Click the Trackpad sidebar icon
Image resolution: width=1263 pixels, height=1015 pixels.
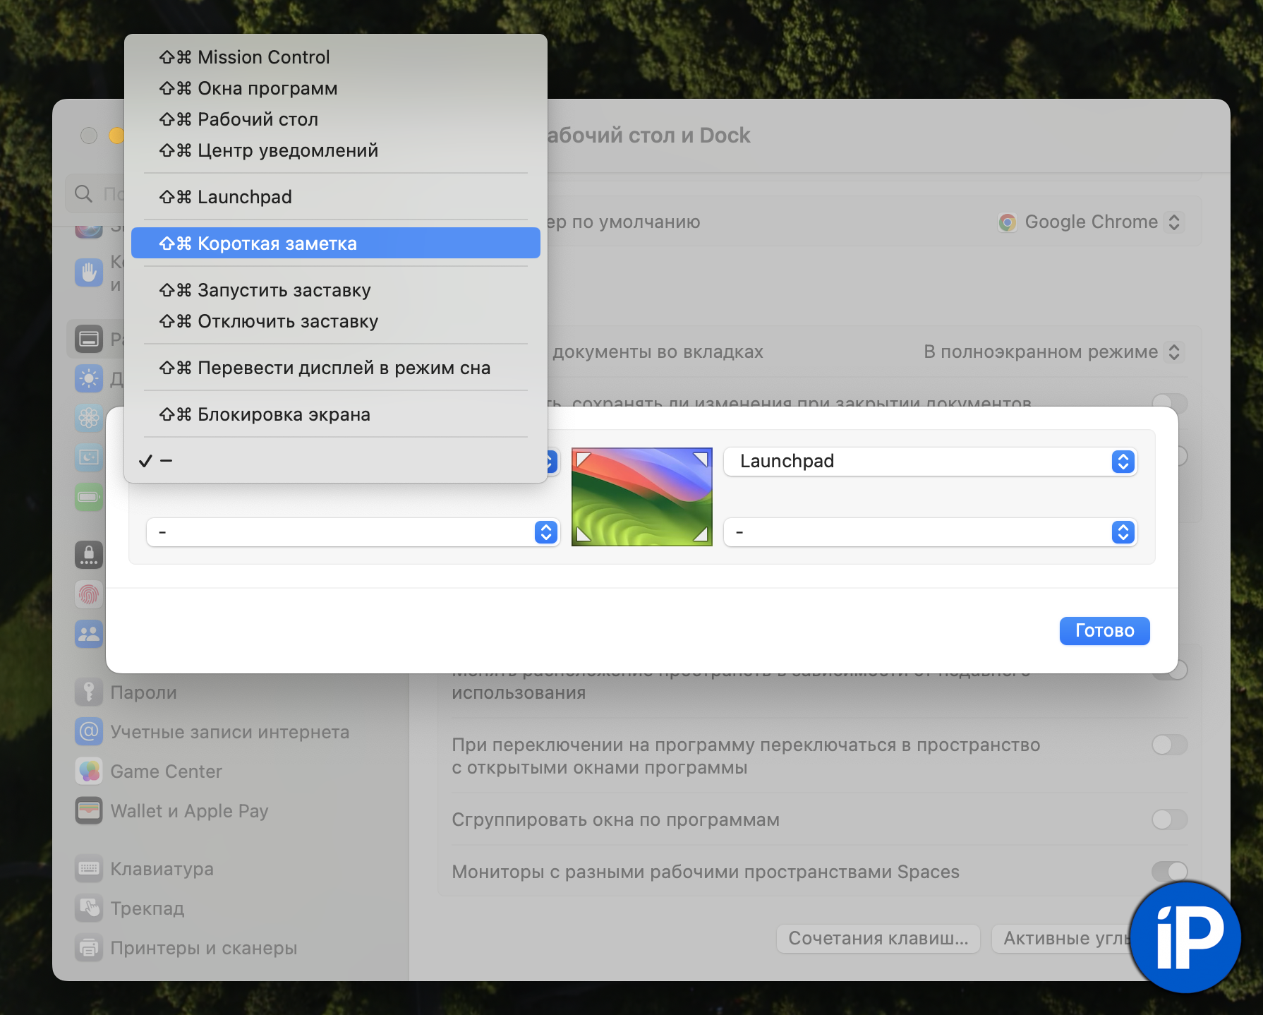89,908
